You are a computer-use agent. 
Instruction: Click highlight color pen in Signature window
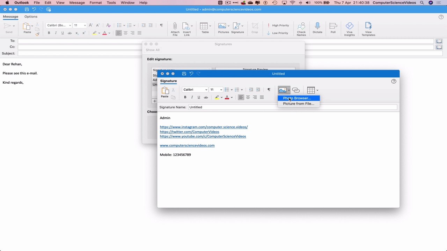[x=217, y=97]
